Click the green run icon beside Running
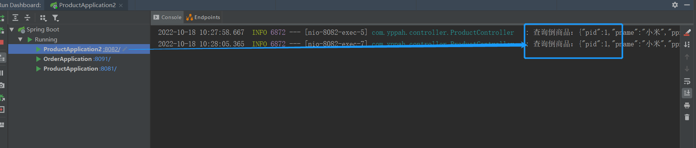 30,40
